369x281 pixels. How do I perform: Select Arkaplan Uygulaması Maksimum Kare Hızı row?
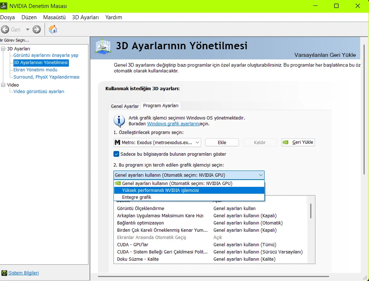point(211,215)
